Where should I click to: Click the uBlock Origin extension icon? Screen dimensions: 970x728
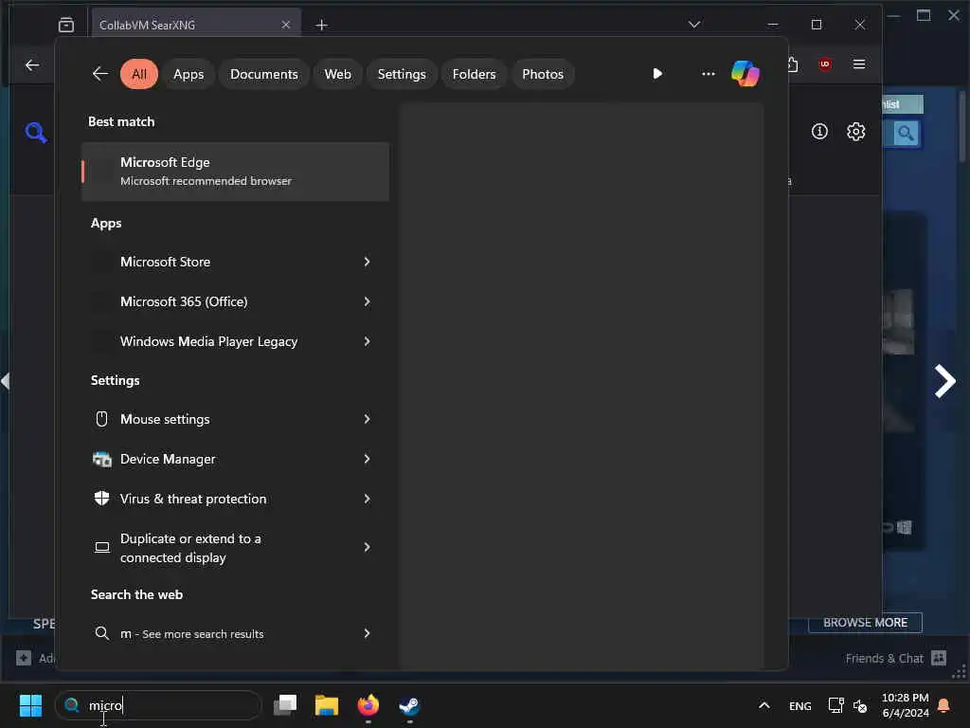point(825,64)
